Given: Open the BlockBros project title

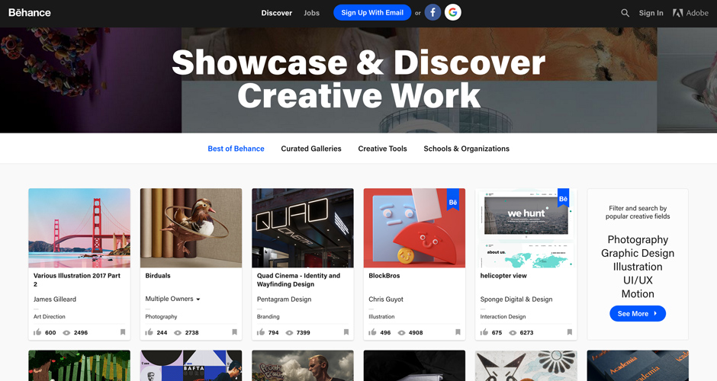Looking at the screenshot, I should 384,276.
